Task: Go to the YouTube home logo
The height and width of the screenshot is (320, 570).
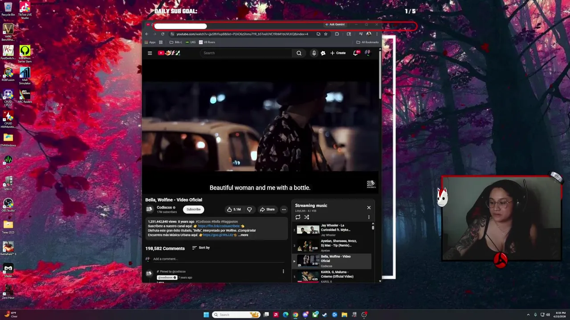Action: (169, 53)
